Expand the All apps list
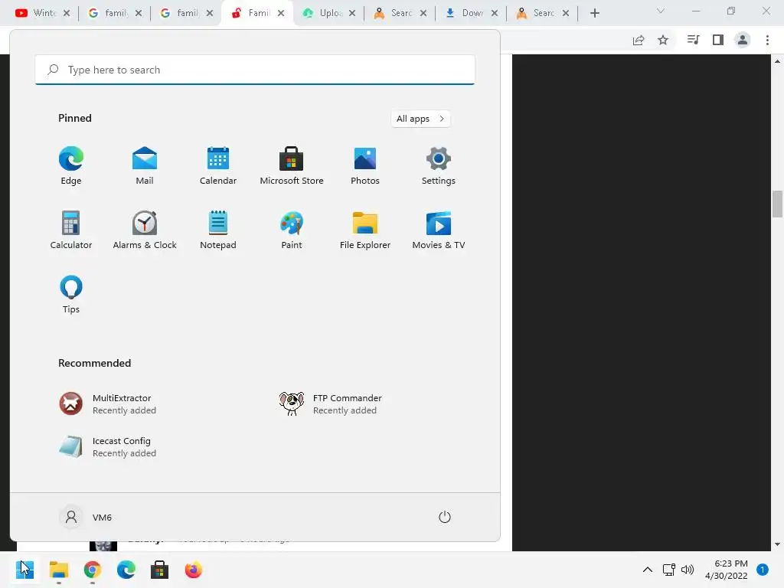Viewport: 784px width, 588px height. click(x=420, y=119)
